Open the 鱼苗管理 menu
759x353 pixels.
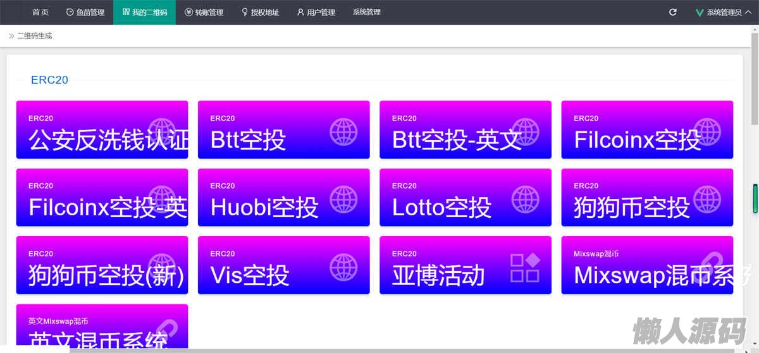[x=85, y=12]
